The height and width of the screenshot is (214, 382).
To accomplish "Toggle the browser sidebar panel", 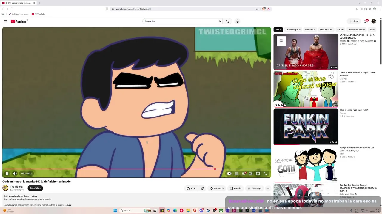I will coord(361,9).
